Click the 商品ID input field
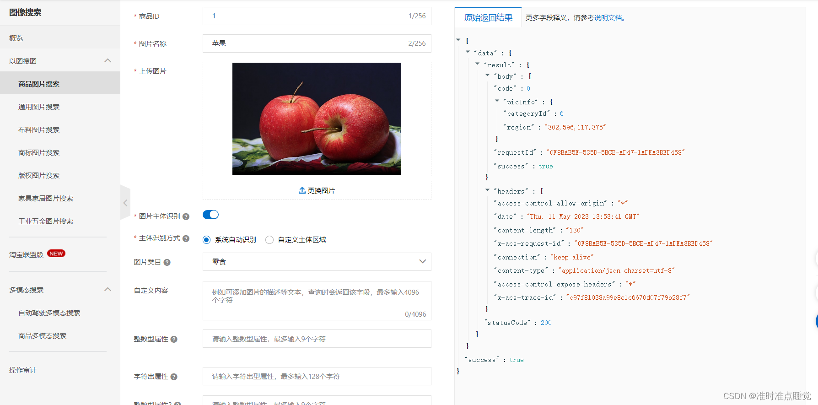The height and width of the screenshot is (405, 818). (x=317, y=16)
